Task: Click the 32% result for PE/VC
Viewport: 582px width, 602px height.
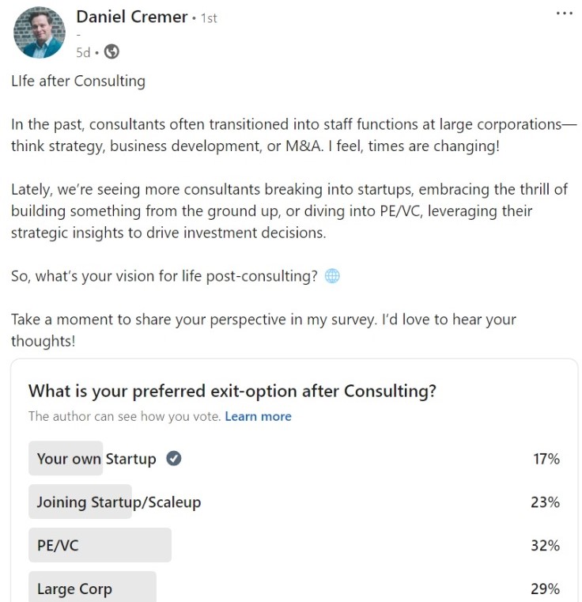Action: click(x=545, y=546)
